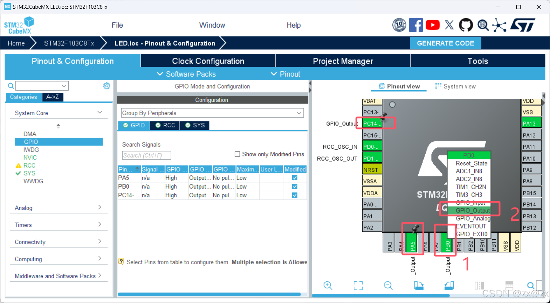Choose GPIO_Output in PB0 pin menu
Image resolution: width=550 pixels, height=303 pixels.
pos(473,210)
